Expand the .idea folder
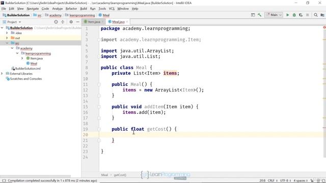 point(7,33)
